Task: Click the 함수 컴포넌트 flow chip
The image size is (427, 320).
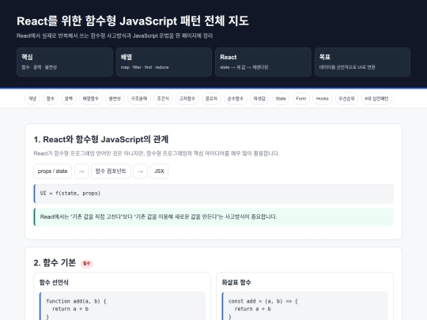Action: pos(111,171)
